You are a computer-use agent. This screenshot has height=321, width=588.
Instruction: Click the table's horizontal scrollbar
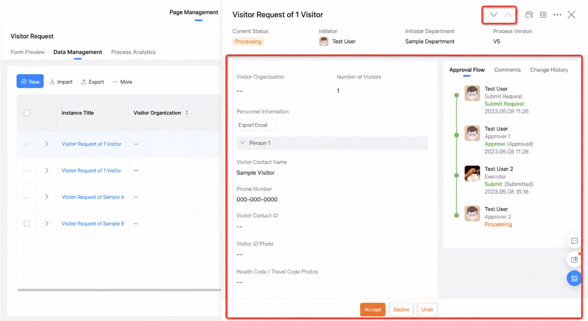click(119, 290)
